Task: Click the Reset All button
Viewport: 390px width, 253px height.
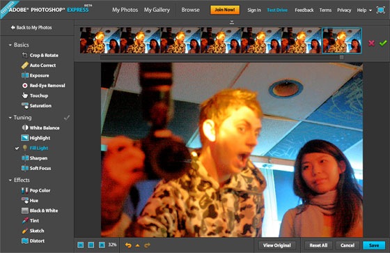Action: click(x=318, y=245)
